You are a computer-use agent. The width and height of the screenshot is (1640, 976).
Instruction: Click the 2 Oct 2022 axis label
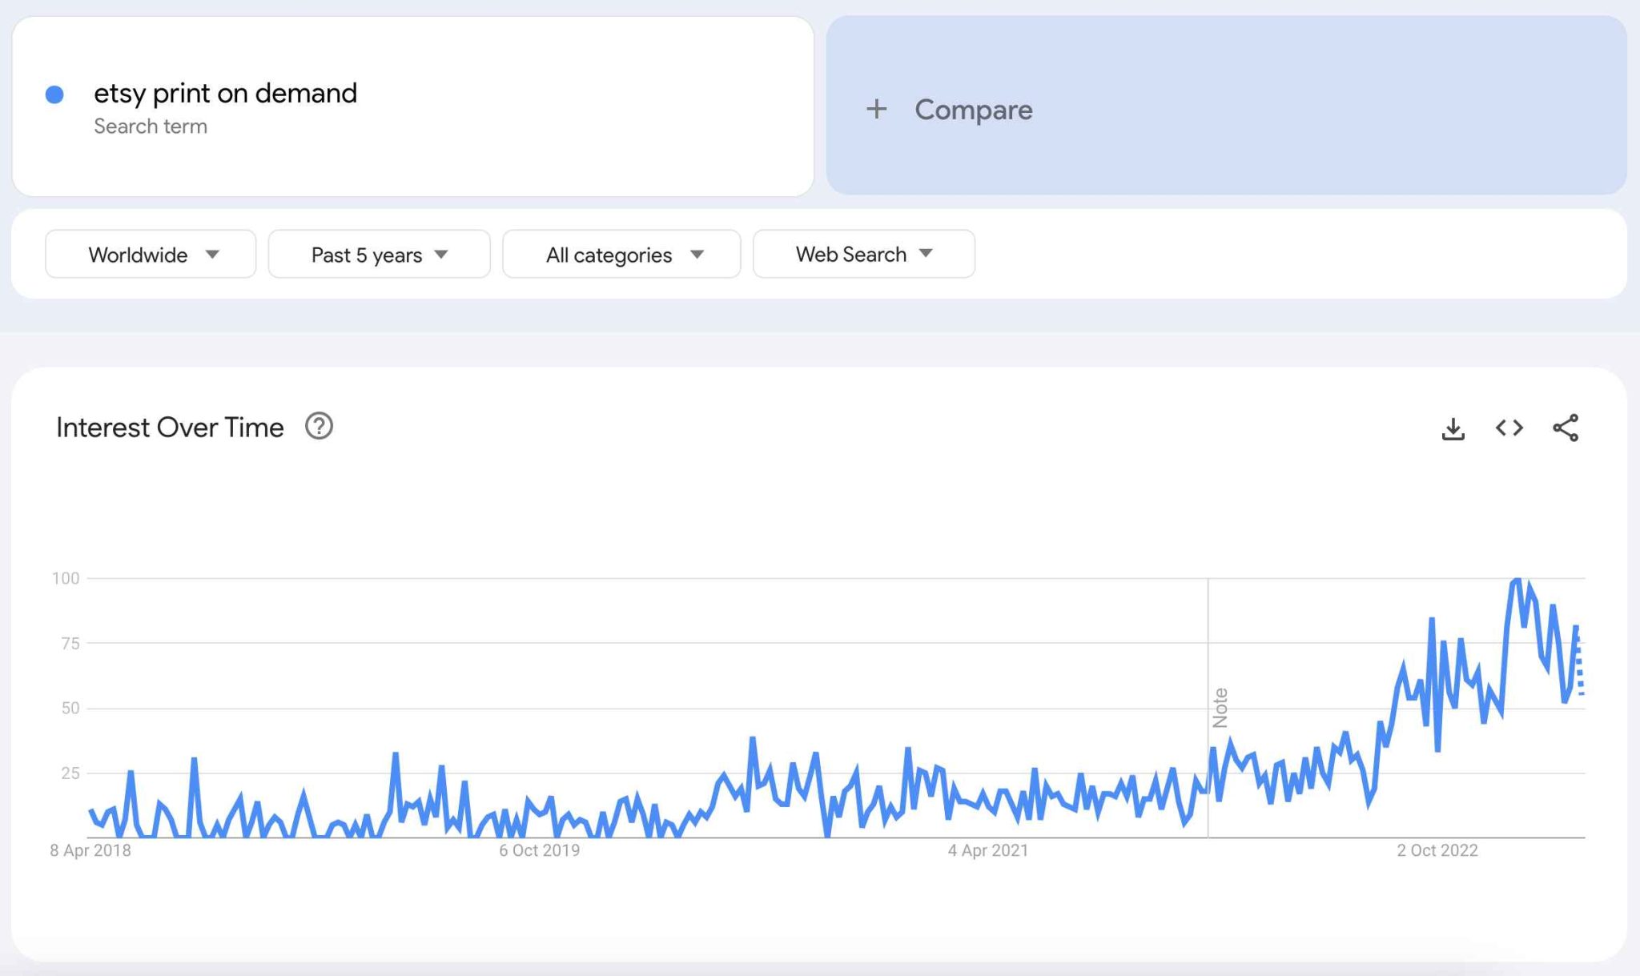click(1437, 850)
